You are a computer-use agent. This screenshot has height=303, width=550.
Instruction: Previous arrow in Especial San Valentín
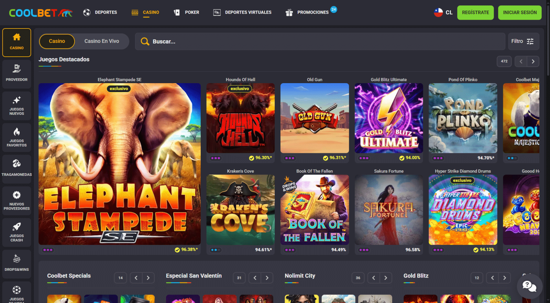click(255, 278)
